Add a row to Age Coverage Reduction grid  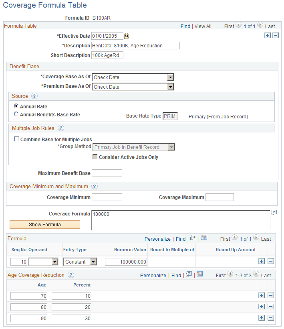coord(261,295)
